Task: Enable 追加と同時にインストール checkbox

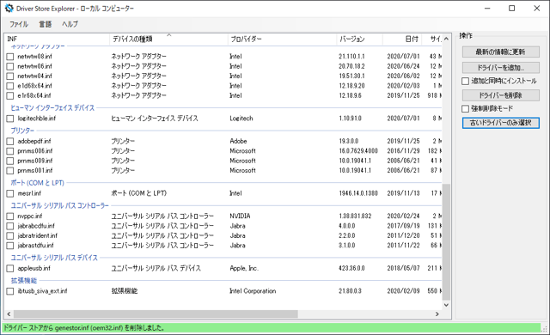Action: tap(466, 81)
